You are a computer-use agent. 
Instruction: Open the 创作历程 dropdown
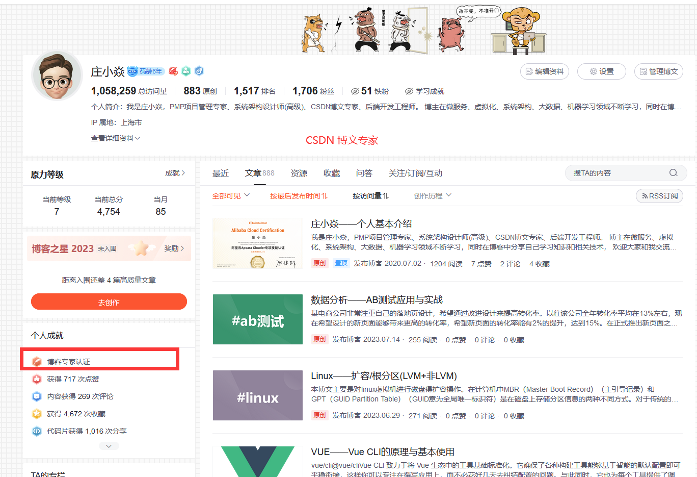point(433,196)
